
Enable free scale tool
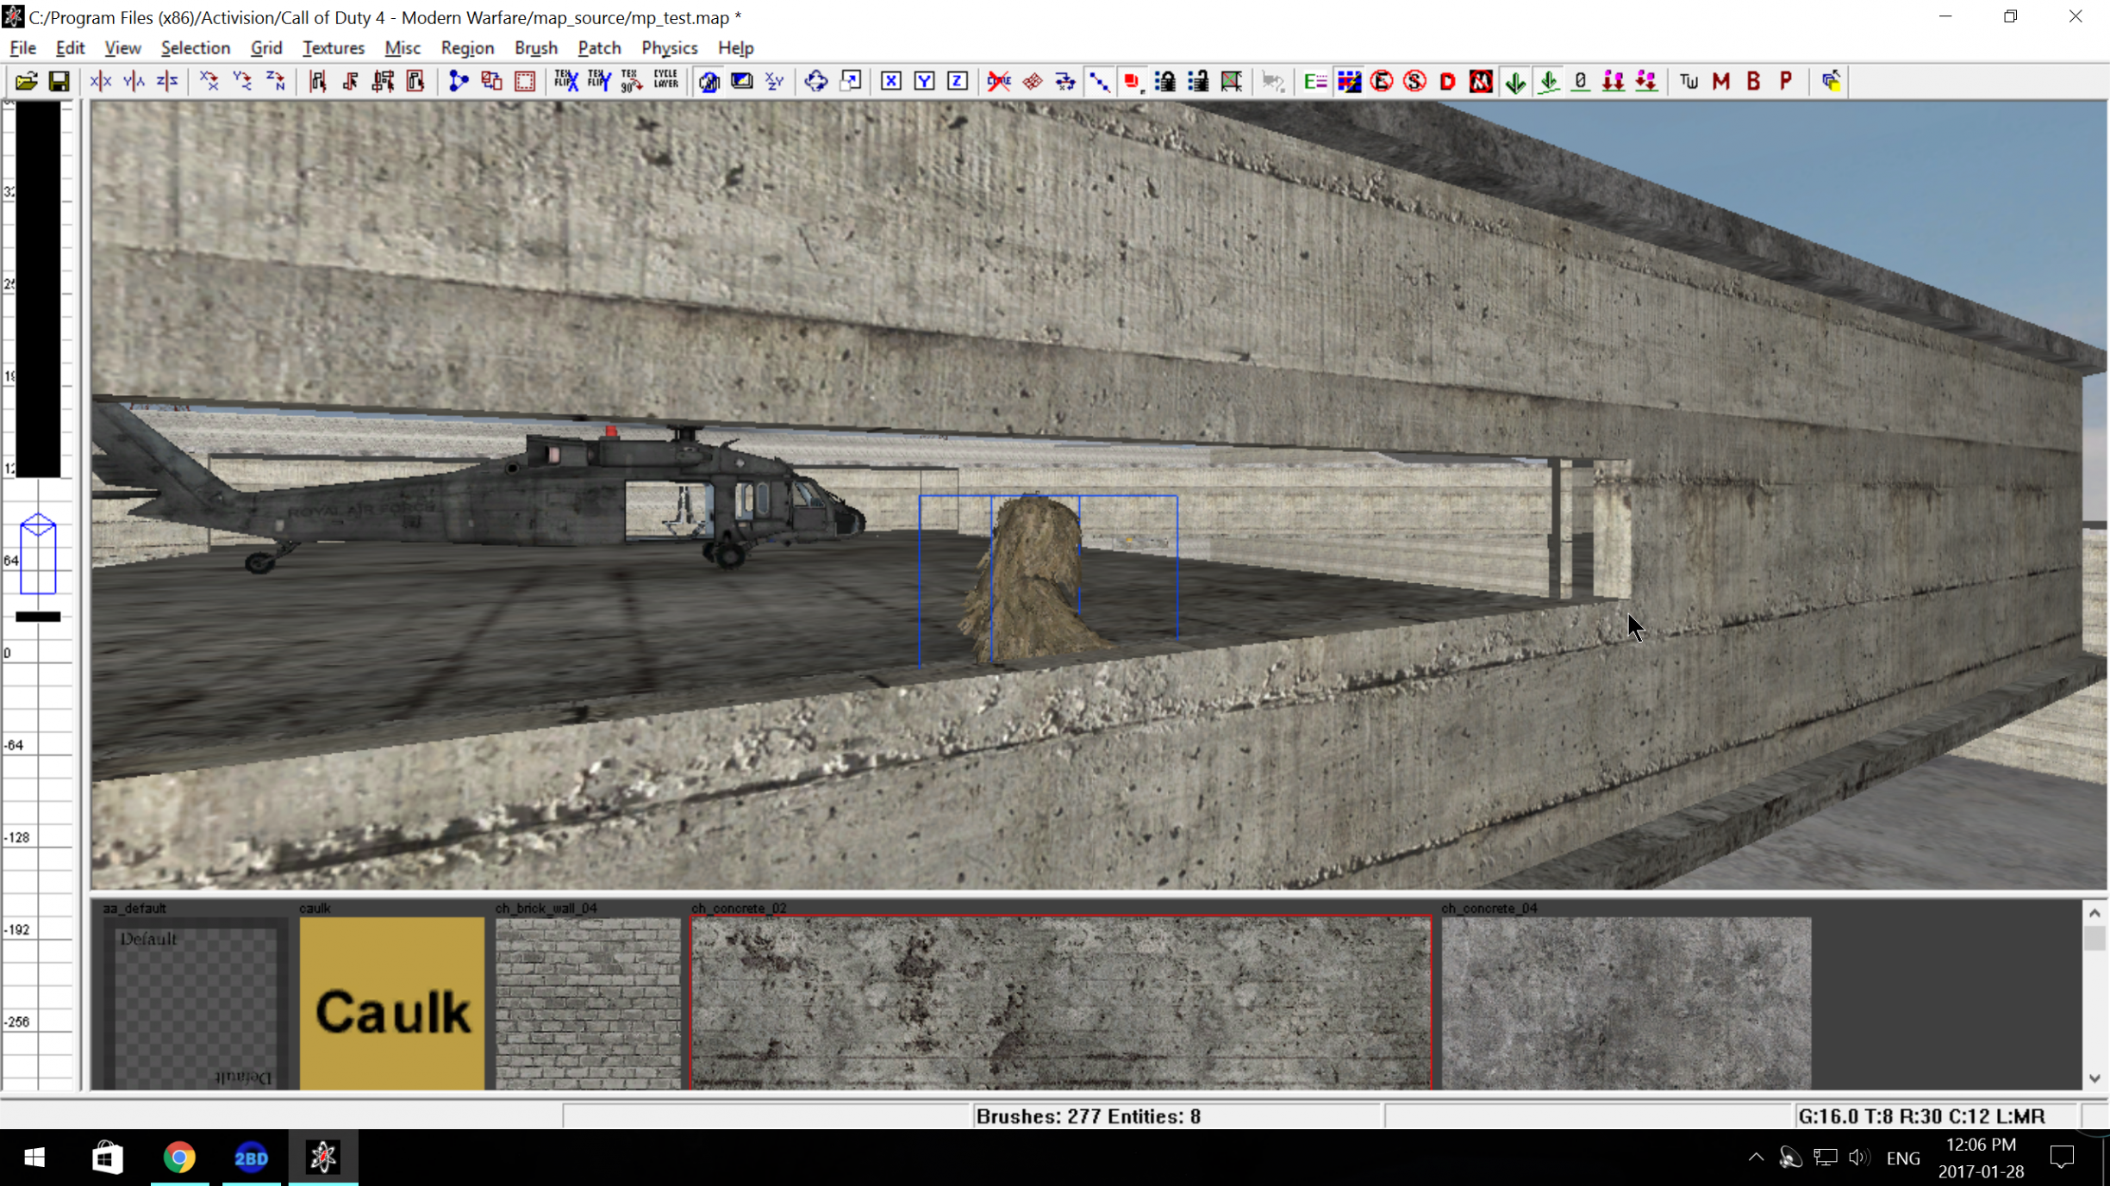[850, 81]
